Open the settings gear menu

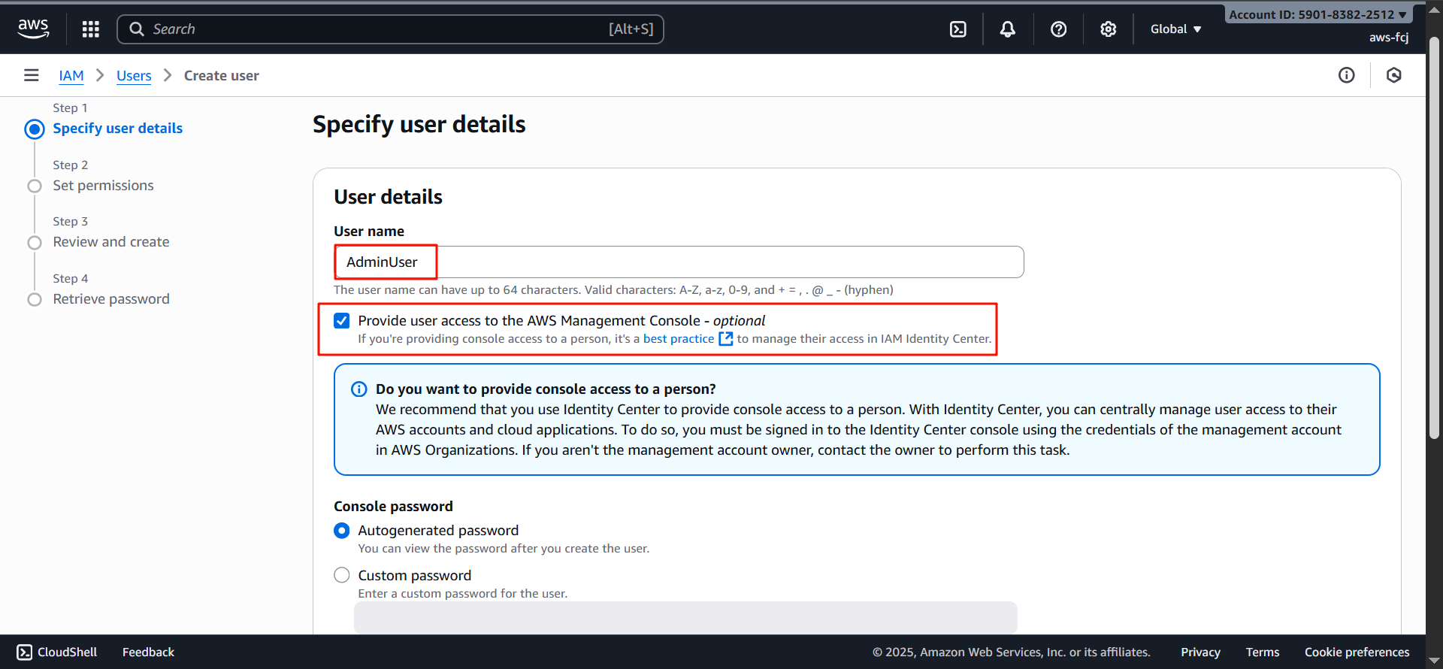click(1109, 29)
